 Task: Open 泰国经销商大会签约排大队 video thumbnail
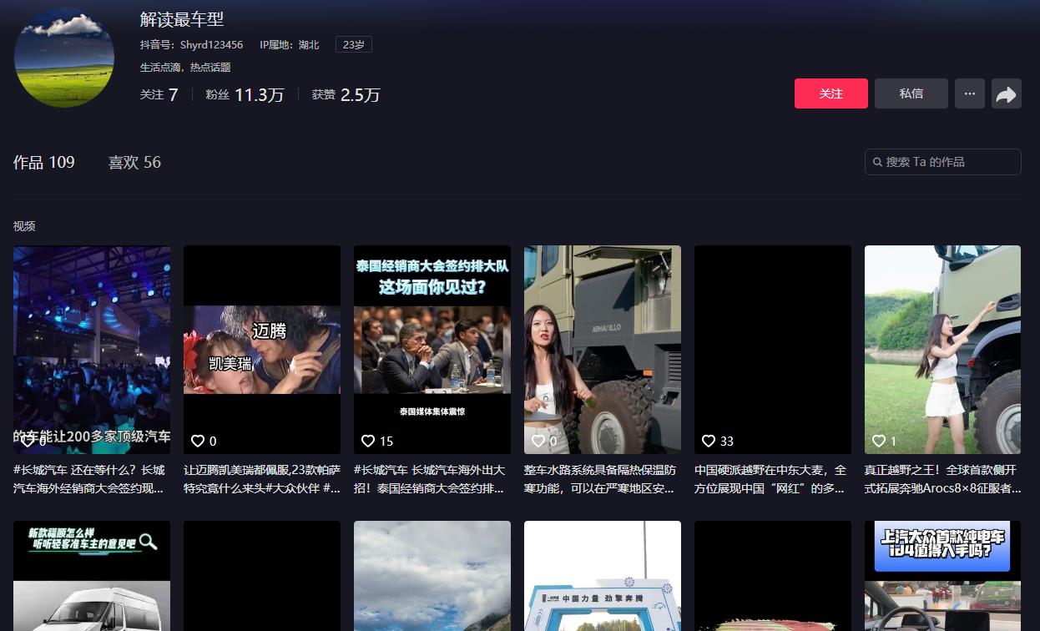[x=432, y=350]
